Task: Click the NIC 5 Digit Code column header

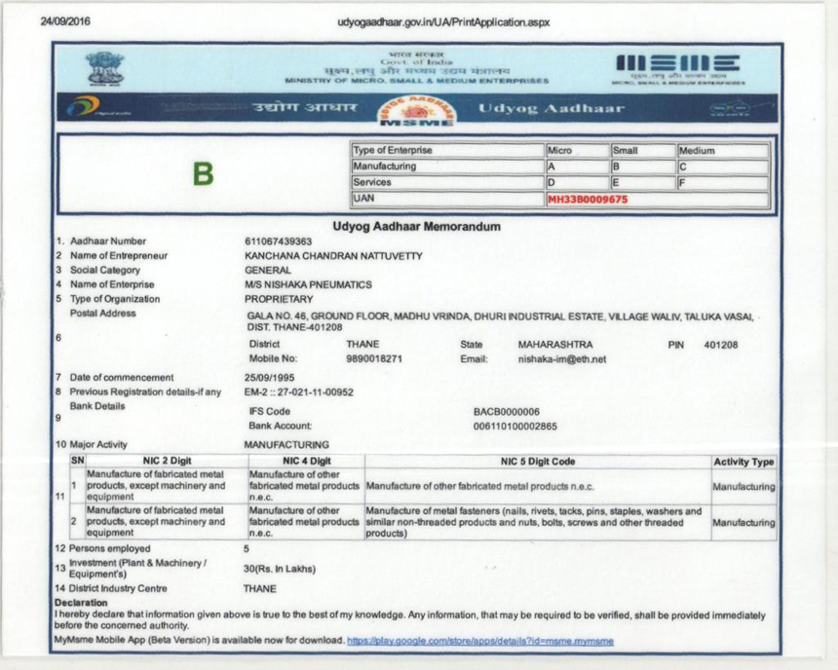Action: pos(538,461)
